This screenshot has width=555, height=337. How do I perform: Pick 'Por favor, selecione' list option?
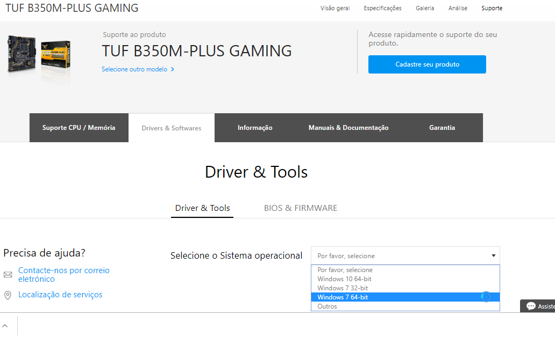pyautogui.click(x=405, y=269)
